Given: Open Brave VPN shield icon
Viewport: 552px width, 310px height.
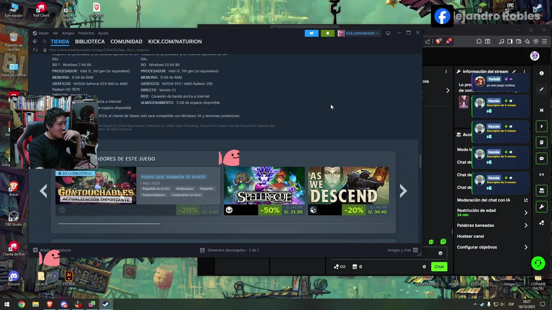Looking at the screenshot, I should click(536, 41).
